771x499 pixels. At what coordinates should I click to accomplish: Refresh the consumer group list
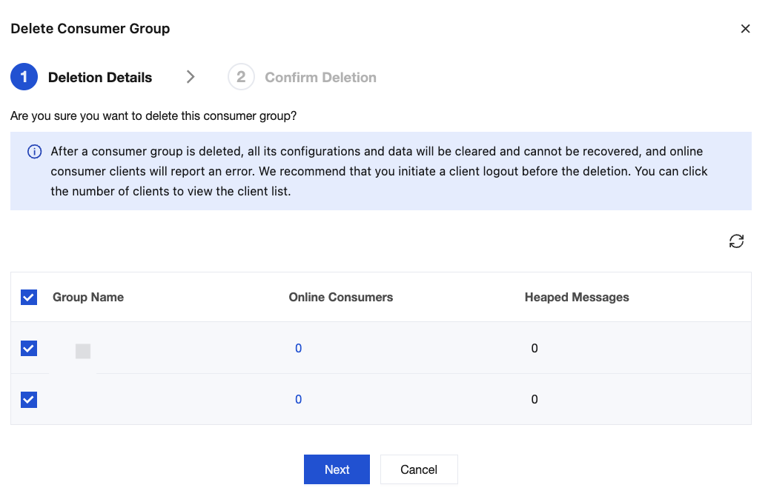736,241
